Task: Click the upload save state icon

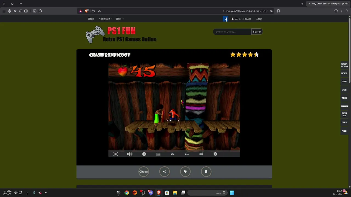Action: click(172, 154)
